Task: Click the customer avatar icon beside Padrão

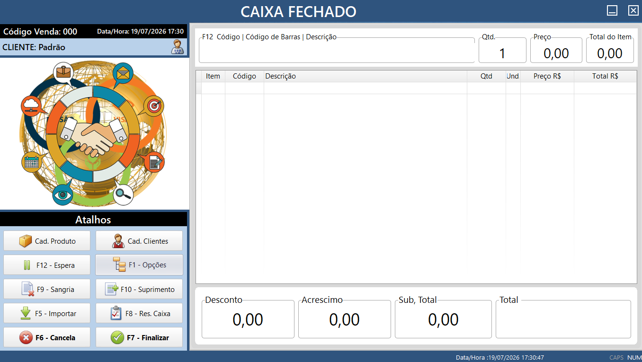Action: [178, 47]
